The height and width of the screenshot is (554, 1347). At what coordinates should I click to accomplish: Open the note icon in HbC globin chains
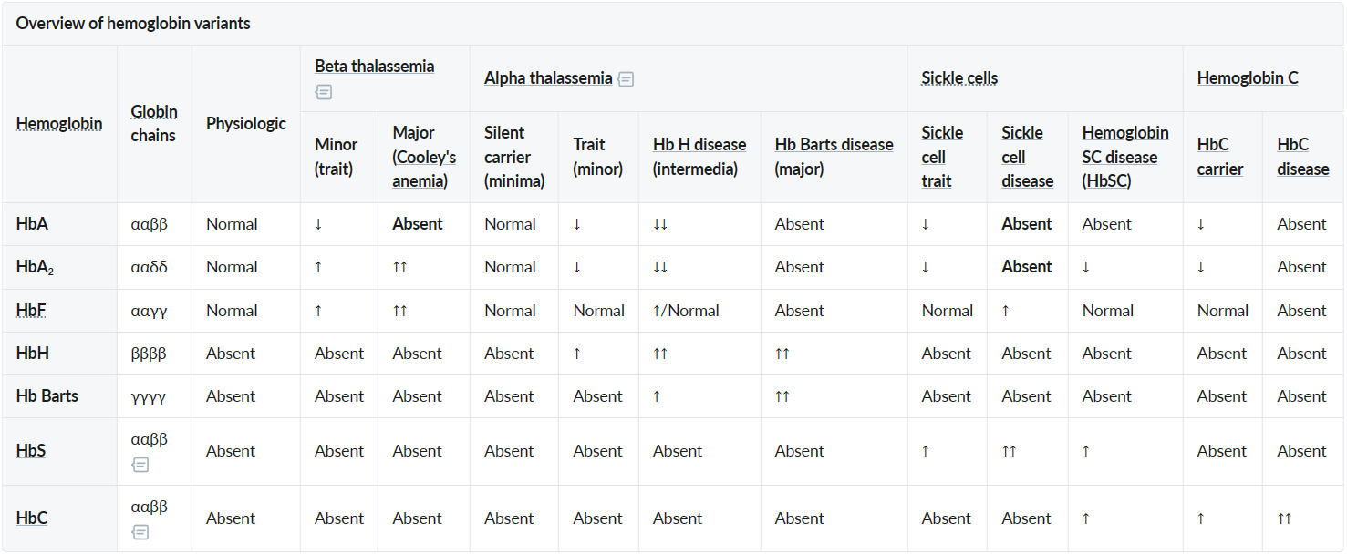(140, 532)
